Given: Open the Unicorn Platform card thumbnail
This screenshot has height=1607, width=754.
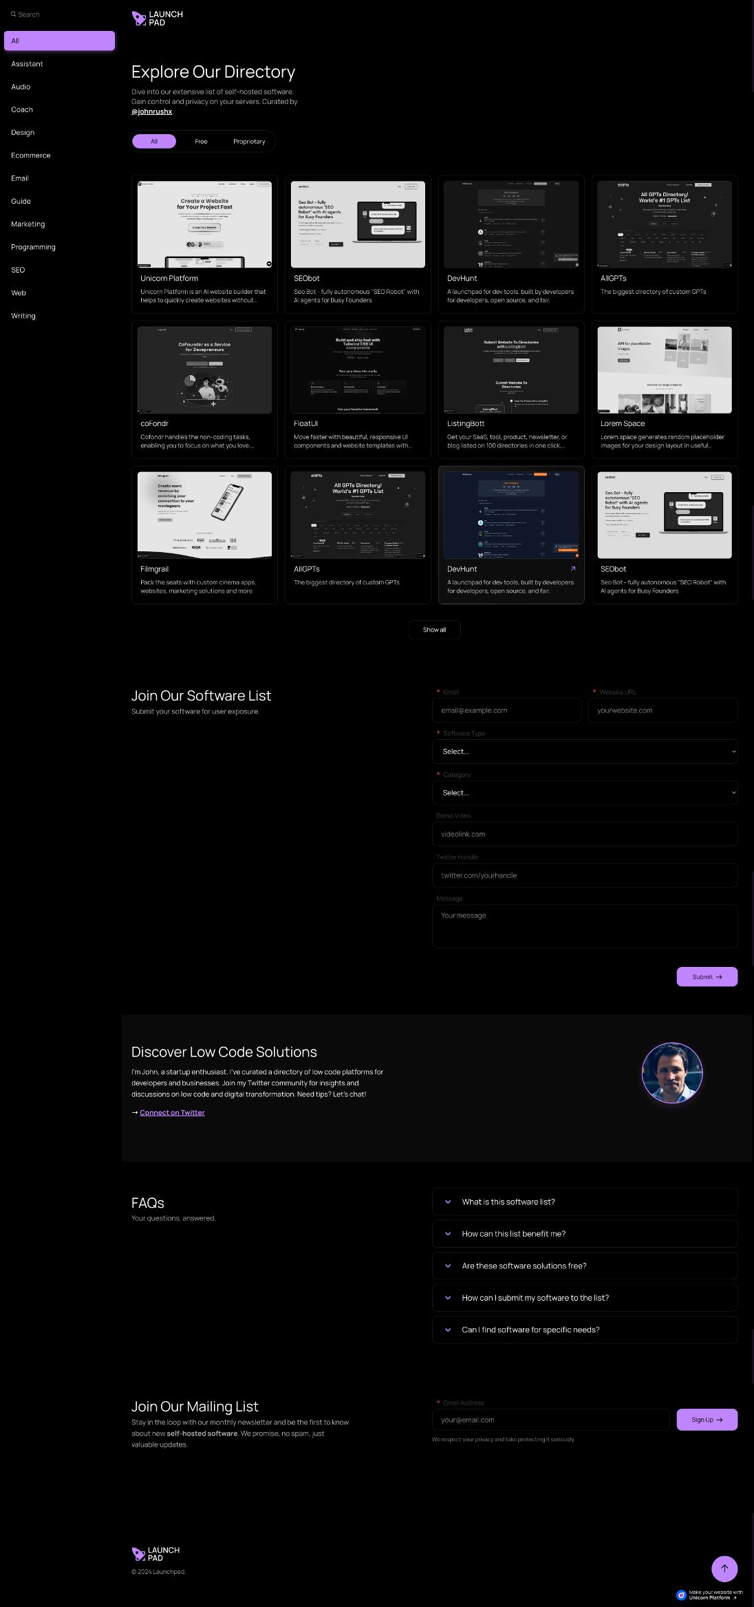Looking at the screenshot, I should [204, 224].
